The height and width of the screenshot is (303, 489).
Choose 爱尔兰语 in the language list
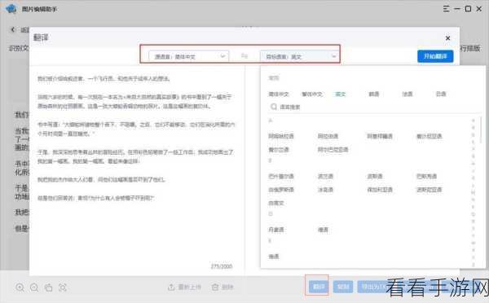click(x=279, y=150)
